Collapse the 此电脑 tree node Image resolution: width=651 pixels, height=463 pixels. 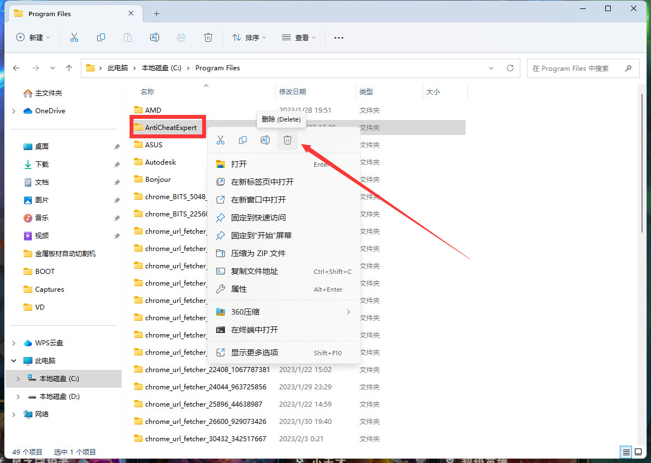point(14,361)
